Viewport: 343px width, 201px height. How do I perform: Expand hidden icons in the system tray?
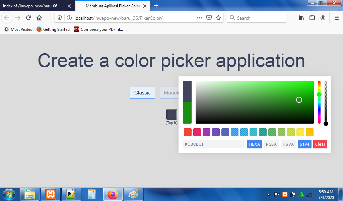268,194
